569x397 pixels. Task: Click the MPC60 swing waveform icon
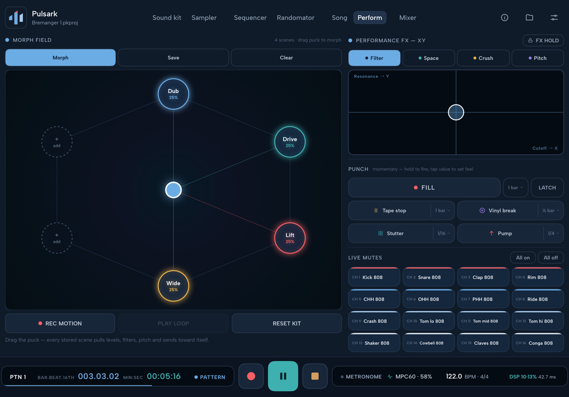pyautogui.click(x=390, y=376)
